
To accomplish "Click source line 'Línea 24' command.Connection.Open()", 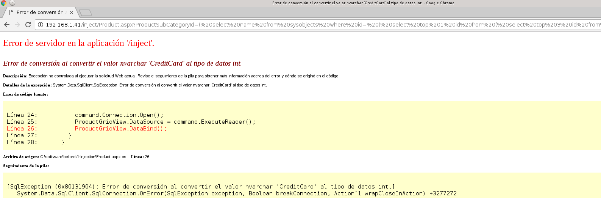I will [x=85, y=115].
